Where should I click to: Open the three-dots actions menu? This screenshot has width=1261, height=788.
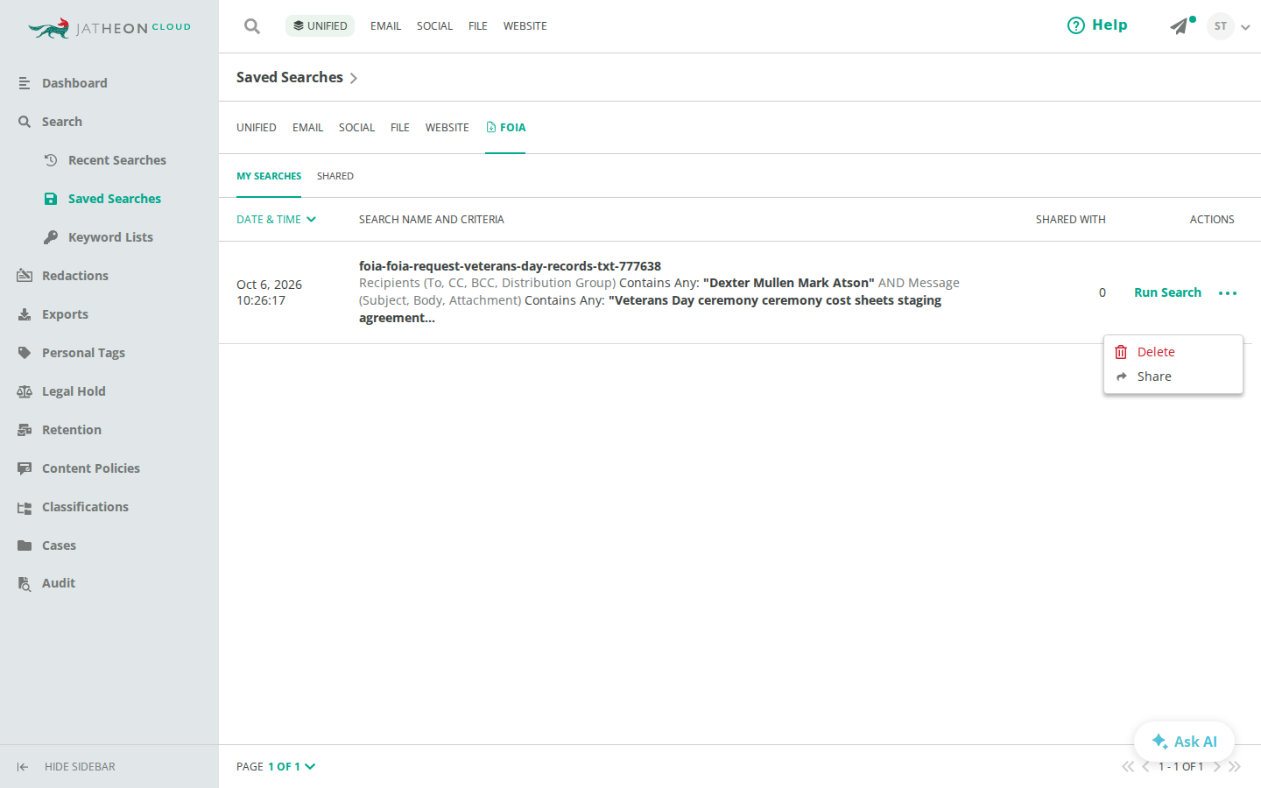[x=1228, y=293]
